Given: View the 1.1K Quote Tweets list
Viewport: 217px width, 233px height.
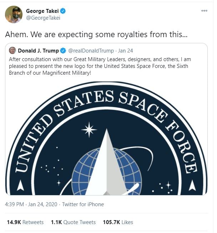Looking at the screenshot, I should pyautogui.click(x=73, y=222).
